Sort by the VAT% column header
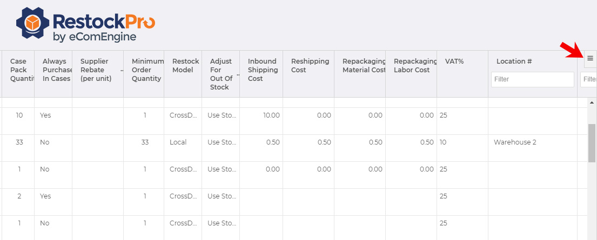The height and width of the screenshot is (240, 597). click(454, 61)
